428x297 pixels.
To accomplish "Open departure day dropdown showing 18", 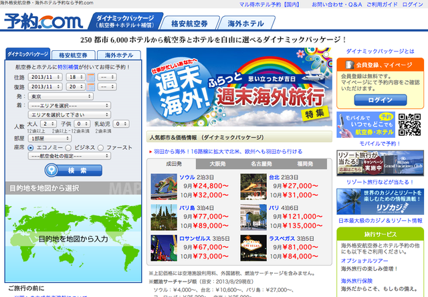I will pyautogui.click(x=76, y=77).
